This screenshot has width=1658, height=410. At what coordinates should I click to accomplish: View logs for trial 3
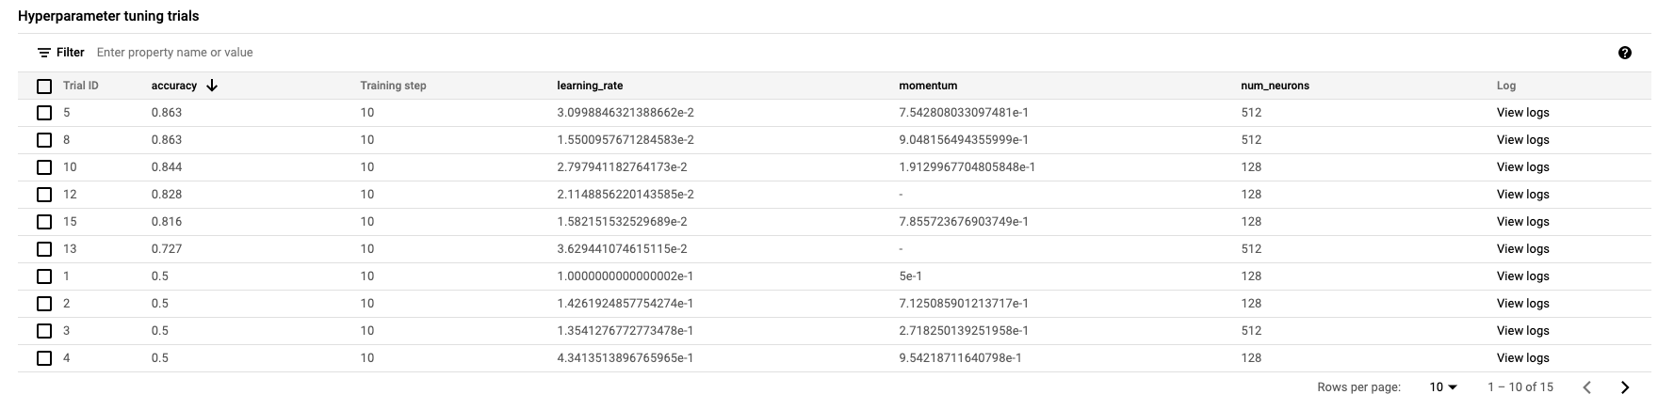(1522, 331)
